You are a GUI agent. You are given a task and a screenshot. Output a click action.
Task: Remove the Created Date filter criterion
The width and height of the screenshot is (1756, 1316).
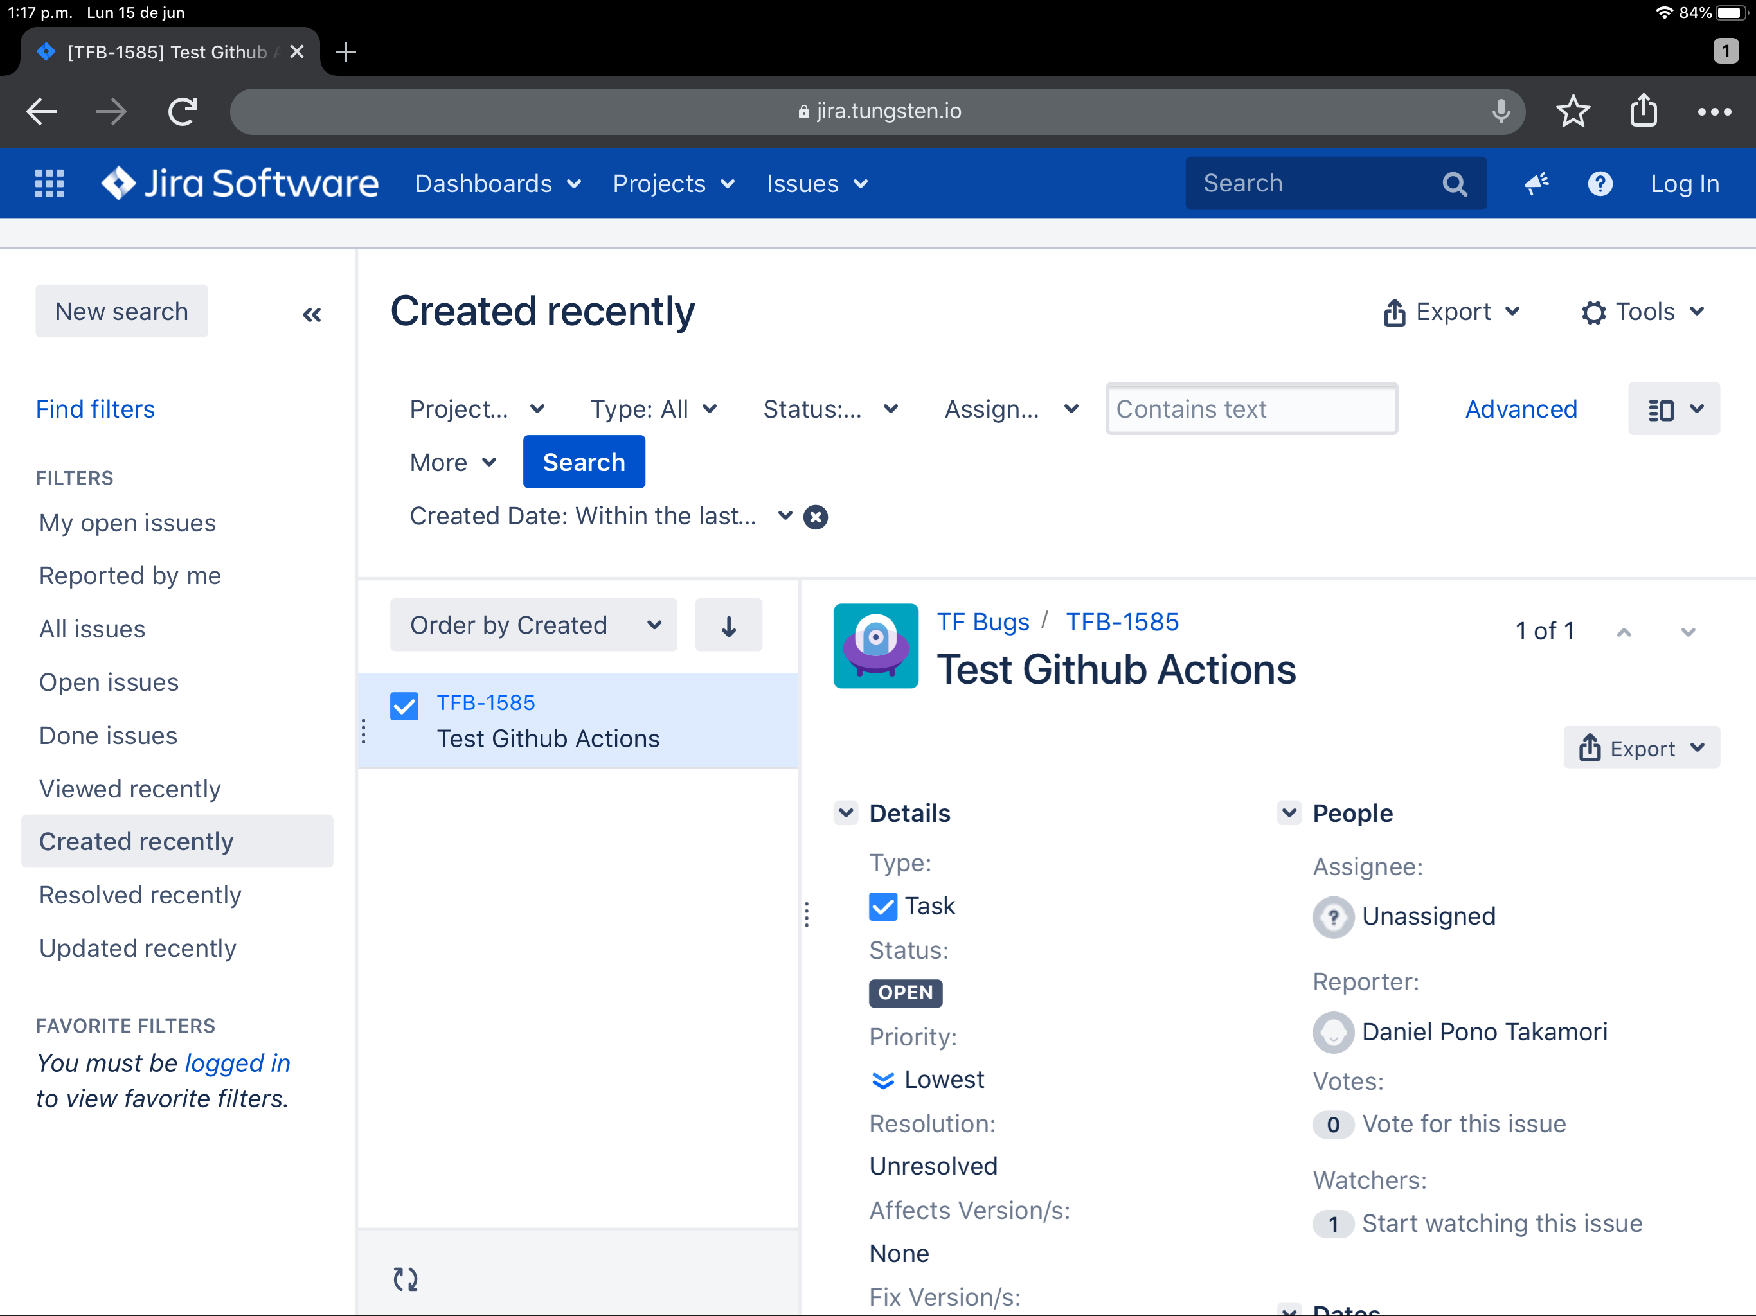815,517
